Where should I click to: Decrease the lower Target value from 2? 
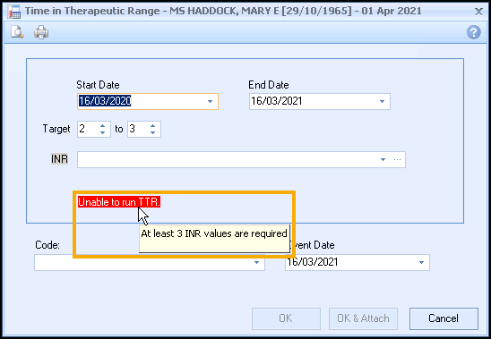[102, 132]
